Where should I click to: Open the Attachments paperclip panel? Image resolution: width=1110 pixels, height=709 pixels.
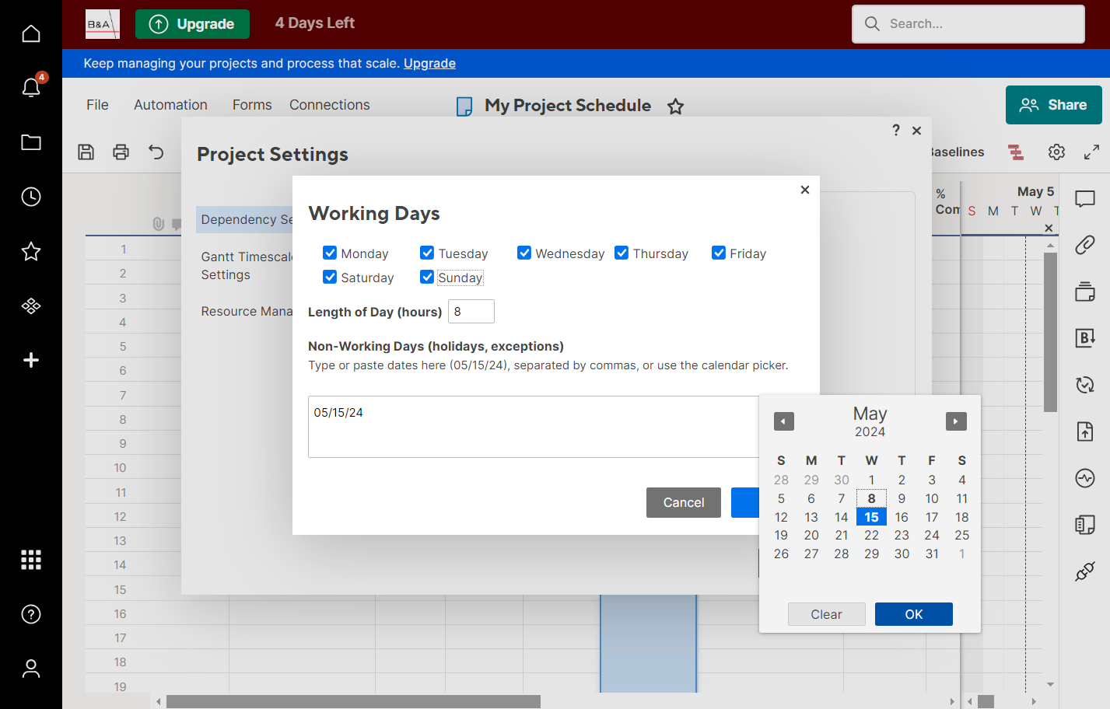[1085, 245]
